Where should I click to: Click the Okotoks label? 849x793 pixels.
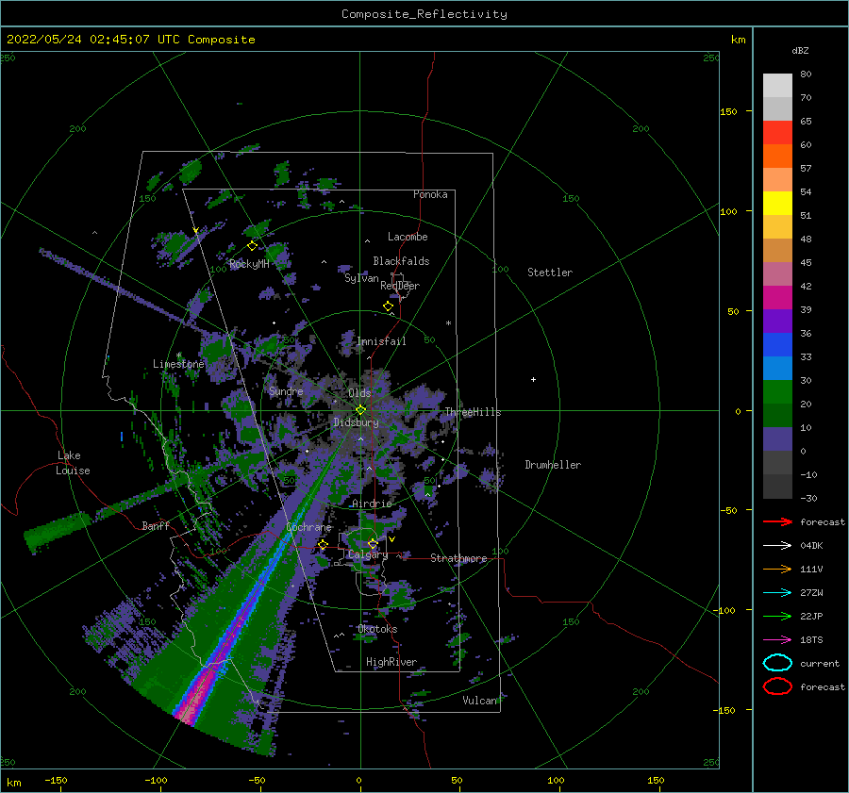point(377,629)
